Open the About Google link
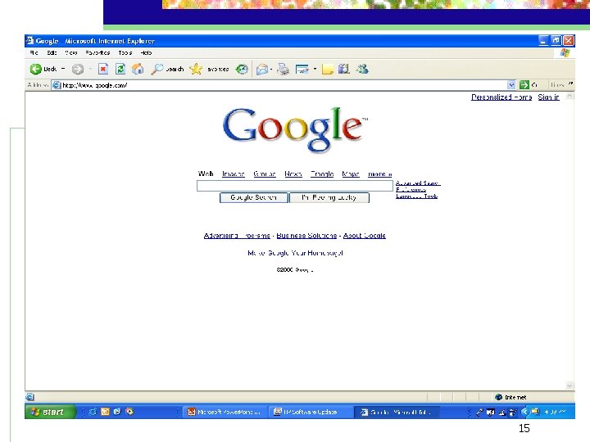This screenshot has width=590, height=442. click(x=364, y=235)
